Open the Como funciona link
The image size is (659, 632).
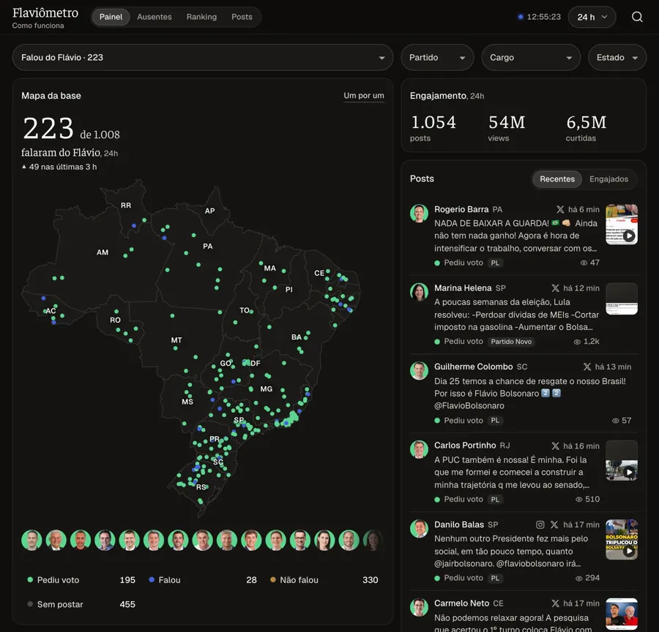pos(38,26)
